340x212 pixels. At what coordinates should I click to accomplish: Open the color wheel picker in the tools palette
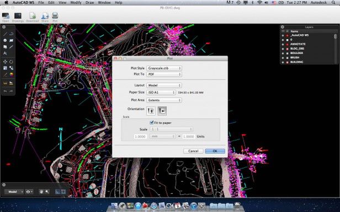pos(11,75)
